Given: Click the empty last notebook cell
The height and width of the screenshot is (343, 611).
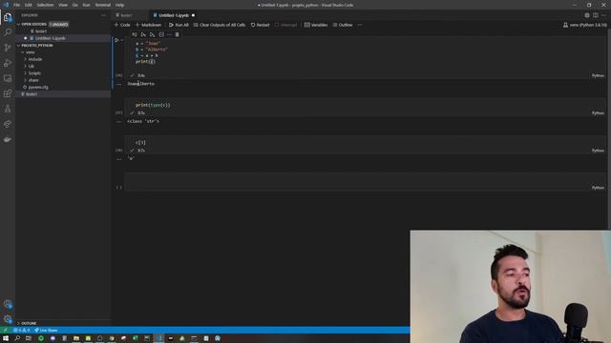Looking at the screenshot, I should pyautogui.click(x=365, y=182).
